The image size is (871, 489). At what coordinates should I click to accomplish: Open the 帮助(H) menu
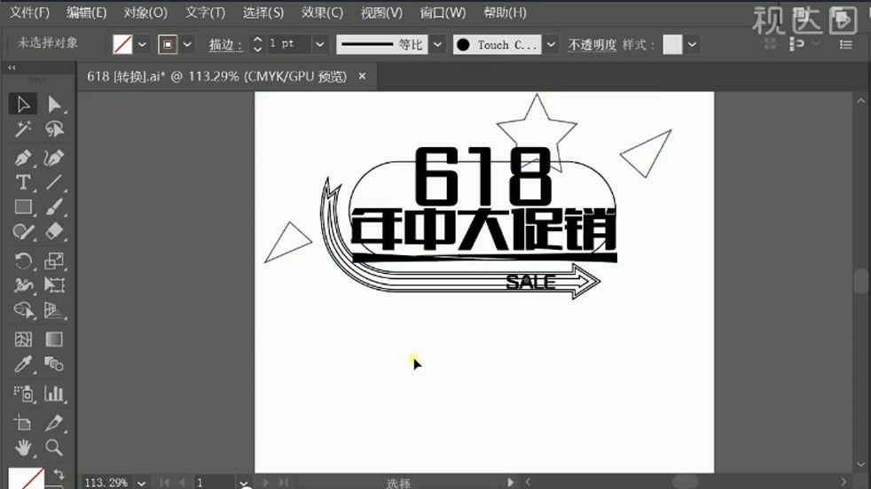(x=505, y=12)
